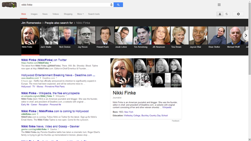The height and width of the screenshot is (141, 251).
Task: Switch to the Videos tab
Action: click(56, 14)
